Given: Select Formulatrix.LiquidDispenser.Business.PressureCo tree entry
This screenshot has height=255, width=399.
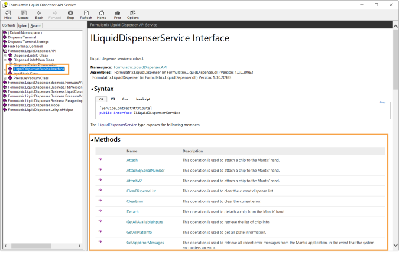Looking at the screenshot, I should (x=45, y=96).
